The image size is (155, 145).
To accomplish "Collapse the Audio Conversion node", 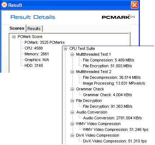I will [72, 112].
